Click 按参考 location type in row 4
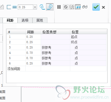This screenshot has width=111, height=102. click(x=55, y=53)
